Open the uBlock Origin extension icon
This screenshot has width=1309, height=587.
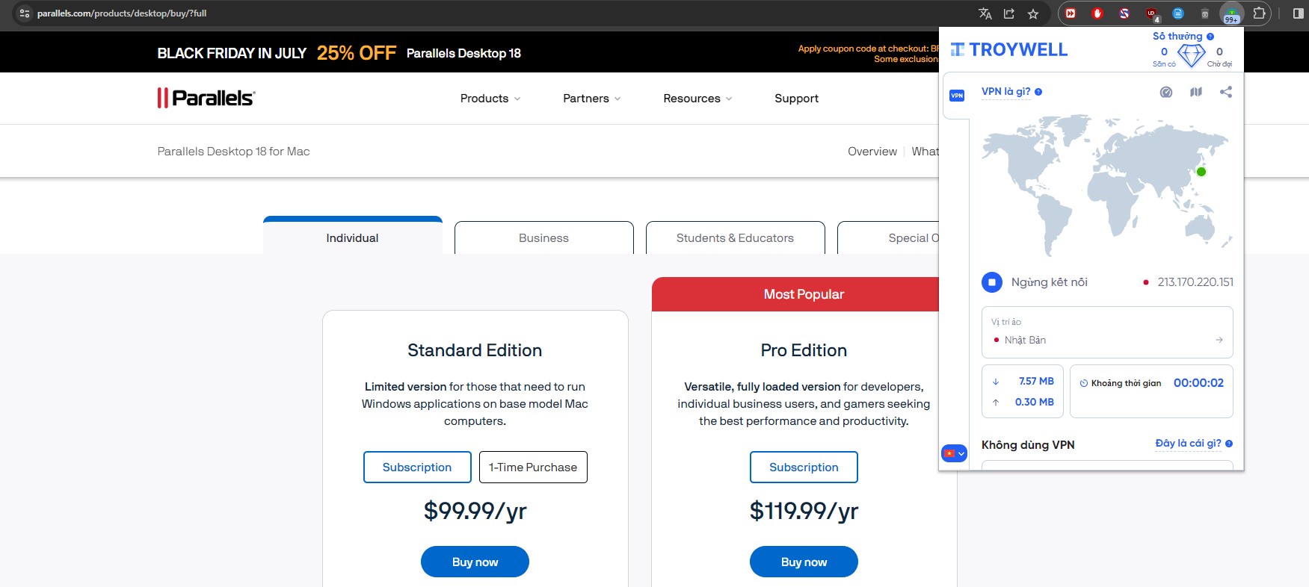1151,13
